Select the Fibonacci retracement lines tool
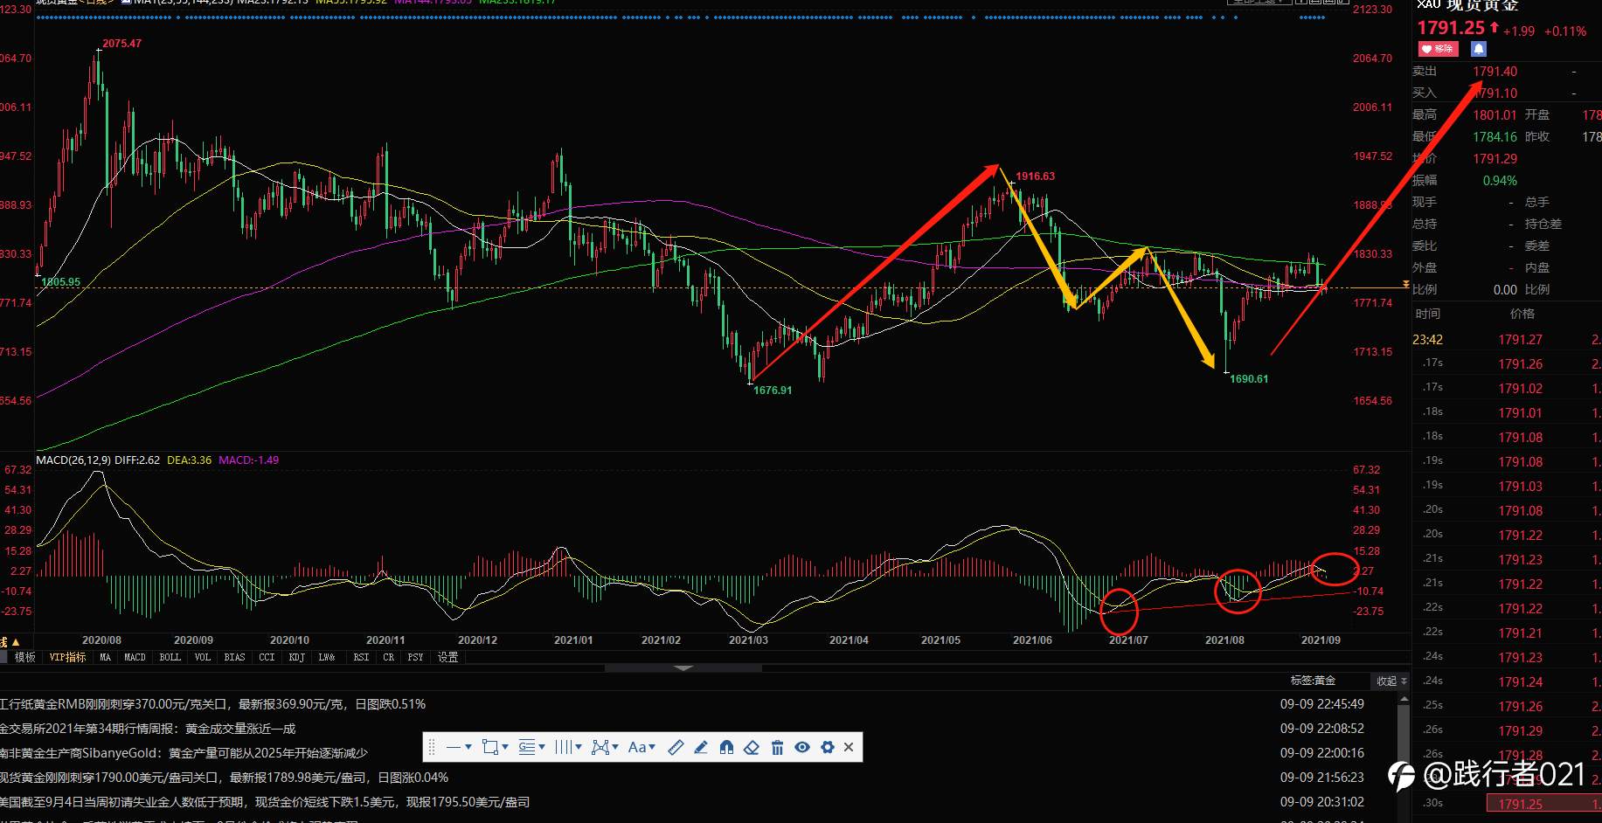The height and width of the screenshot is (823, 1602). (527, 747)
